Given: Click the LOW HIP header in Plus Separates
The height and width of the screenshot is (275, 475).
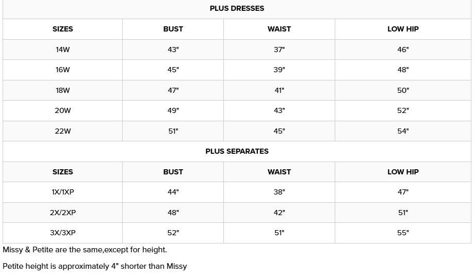Looking at the screenshot, I should coord(403,172).
